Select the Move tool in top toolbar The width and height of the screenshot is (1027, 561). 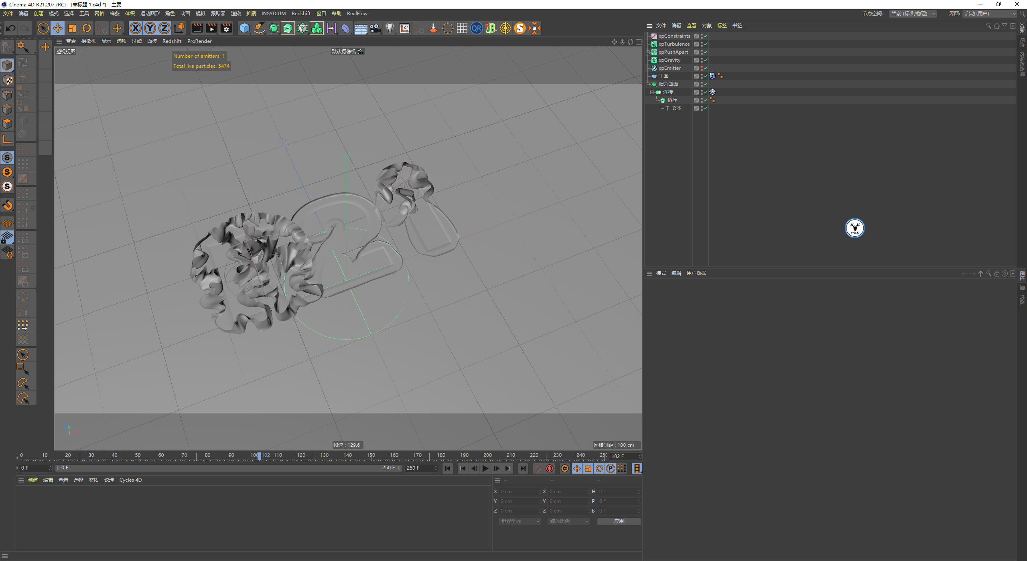tap(58, 28)
